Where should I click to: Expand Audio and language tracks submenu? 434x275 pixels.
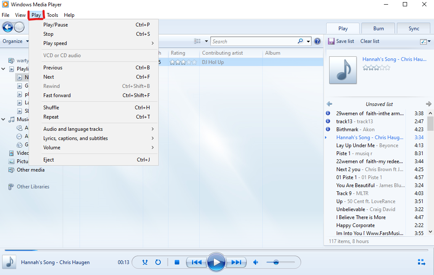pos(93,129)
